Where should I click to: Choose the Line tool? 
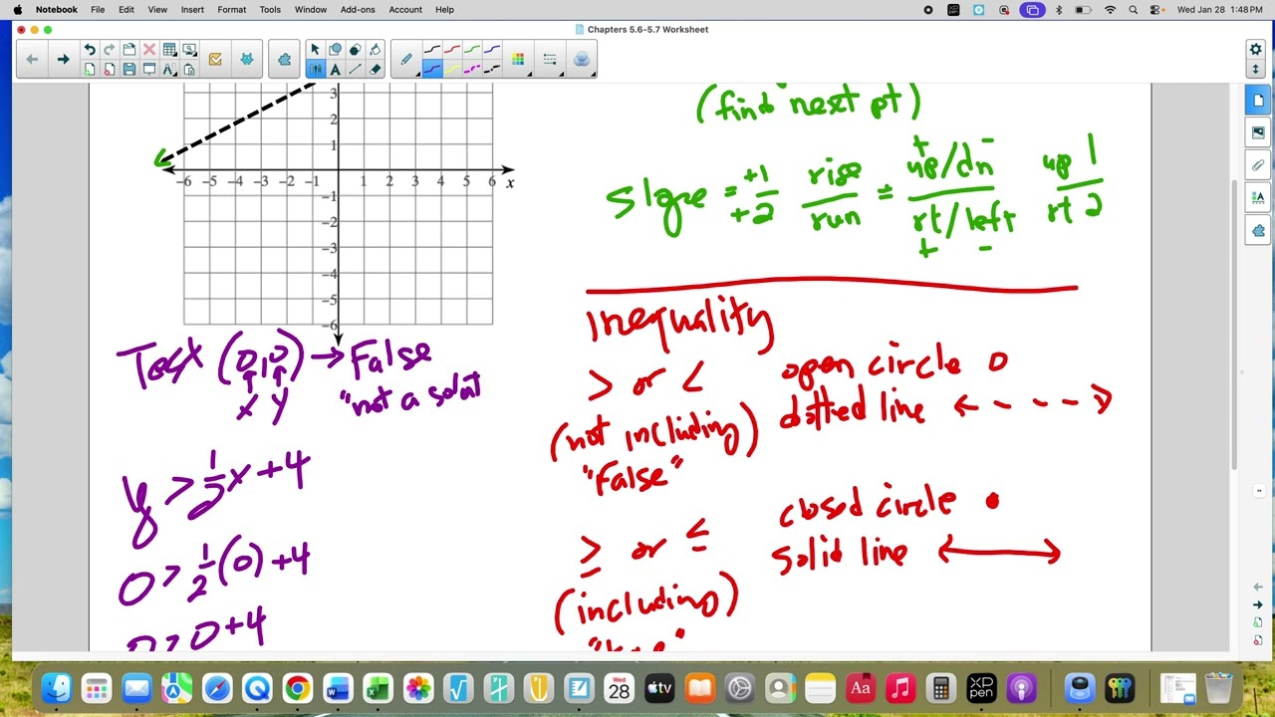[355, 70]
